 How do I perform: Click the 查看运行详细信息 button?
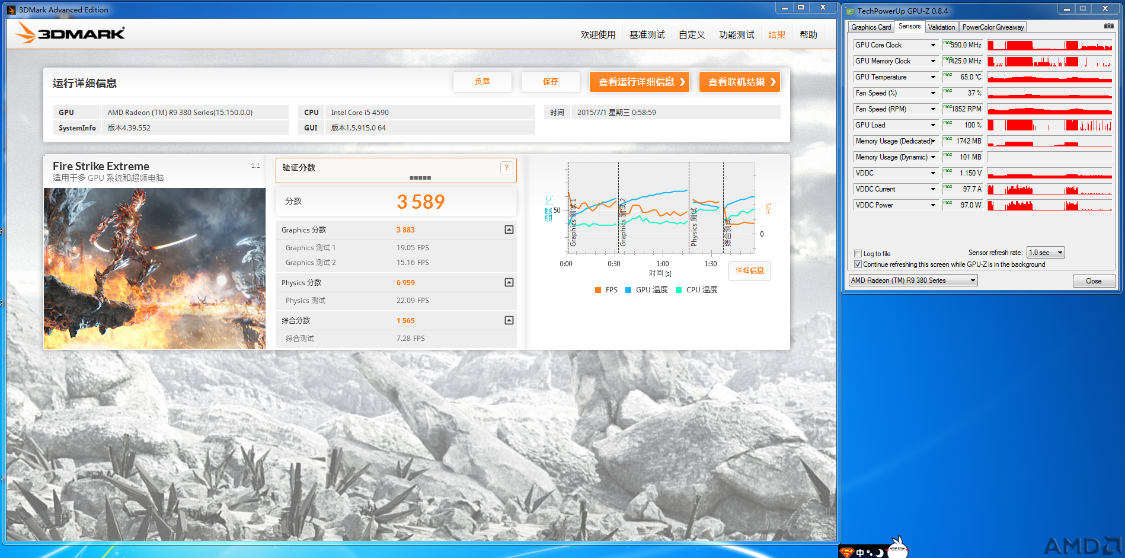(x=640, y=82)
